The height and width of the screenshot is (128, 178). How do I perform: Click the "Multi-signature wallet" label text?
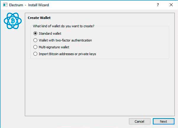click(54, 47)
